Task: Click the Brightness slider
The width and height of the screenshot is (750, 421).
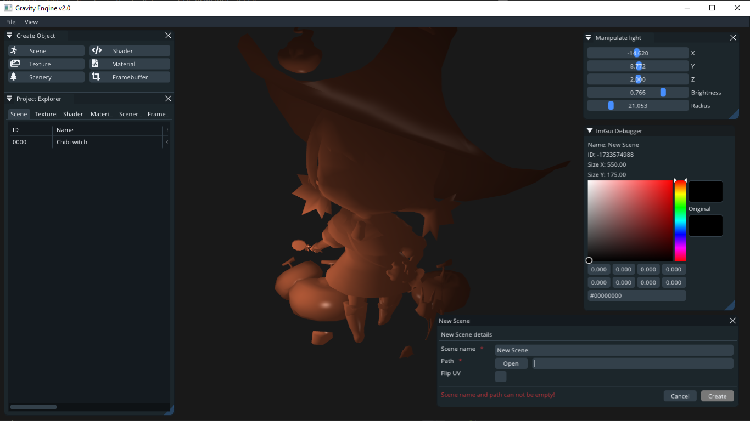Action: click(637, 92)
